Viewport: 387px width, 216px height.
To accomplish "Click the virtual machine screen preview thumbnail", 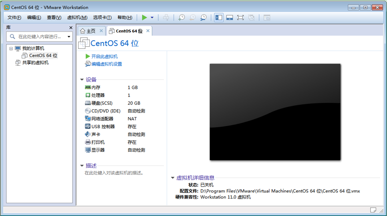I will (x=275, y=112).
